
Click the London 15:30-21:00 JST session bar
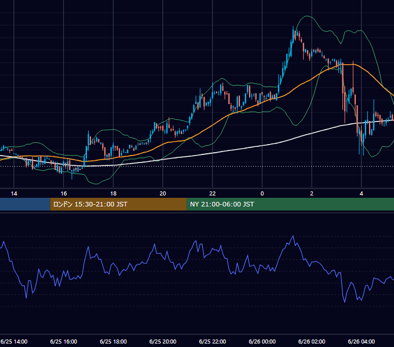(x=118, y=204)
